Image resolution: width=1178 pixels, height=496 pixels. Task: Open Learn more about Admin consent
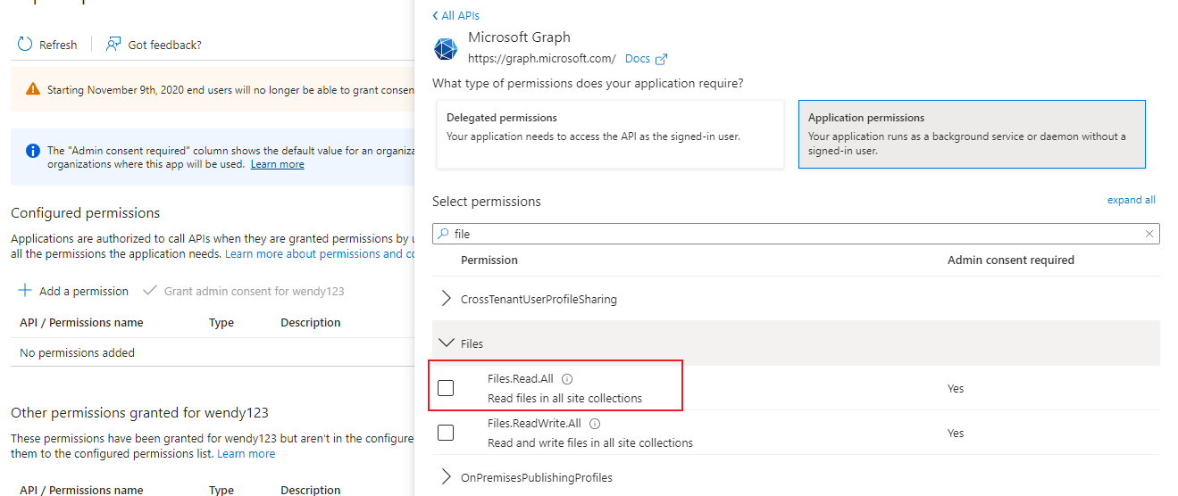[x=277, y=164]
